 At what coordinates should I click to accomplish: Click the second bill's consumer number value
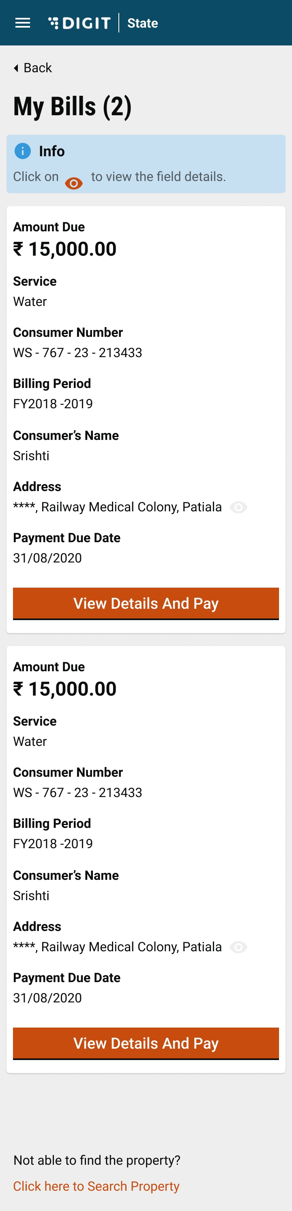77,793
